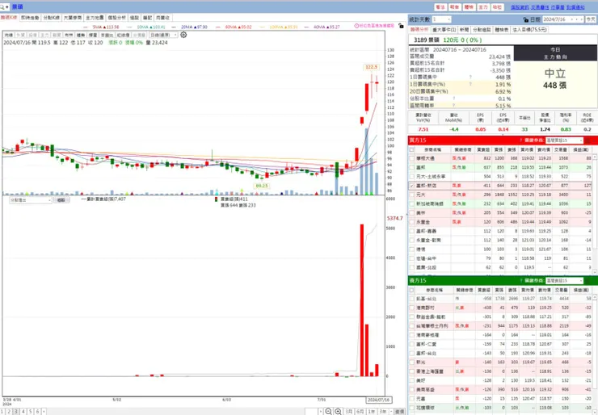Click the lock icon beside the chart legend
The width and height of the screenshot is (598, 415).
[401, 26]
